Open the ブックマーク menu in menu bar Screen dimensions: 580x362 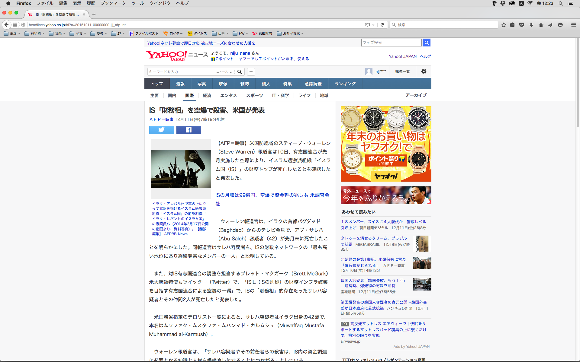113,3
